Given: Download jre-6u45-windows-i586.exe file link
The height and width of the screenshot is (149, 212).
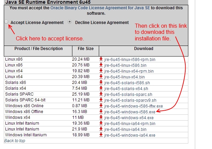Looking at the screenshot, I should coord(130,112).
